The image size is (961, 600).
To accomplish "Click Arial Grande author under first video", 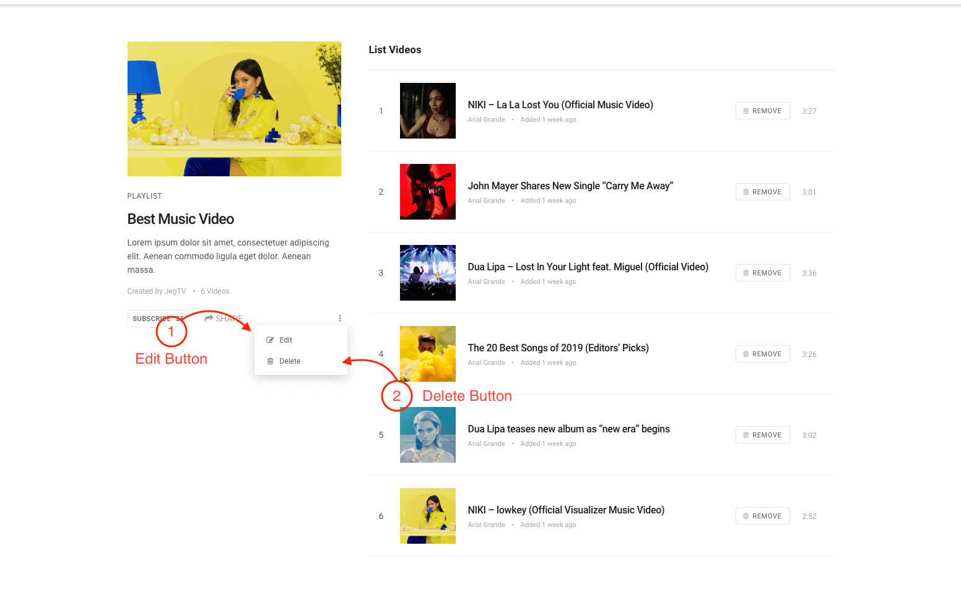I will [x=486, y=120].
